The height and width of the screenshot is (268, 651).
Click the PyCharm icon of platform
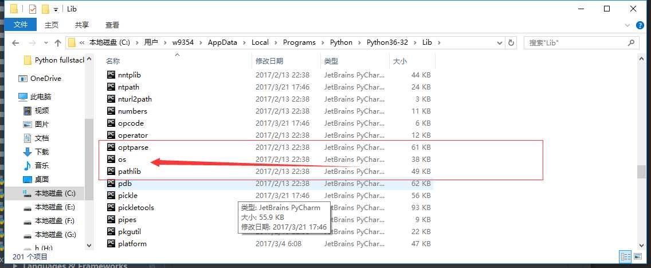tap(111, 243)
